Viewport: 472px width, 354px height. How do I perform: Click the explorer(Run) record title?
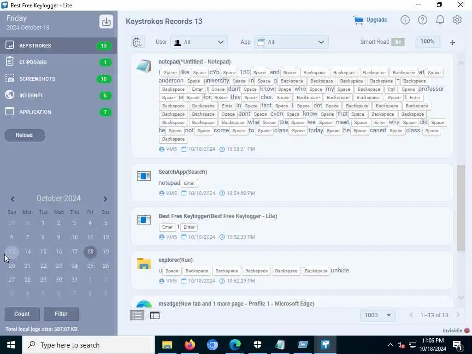click(176, 260)
